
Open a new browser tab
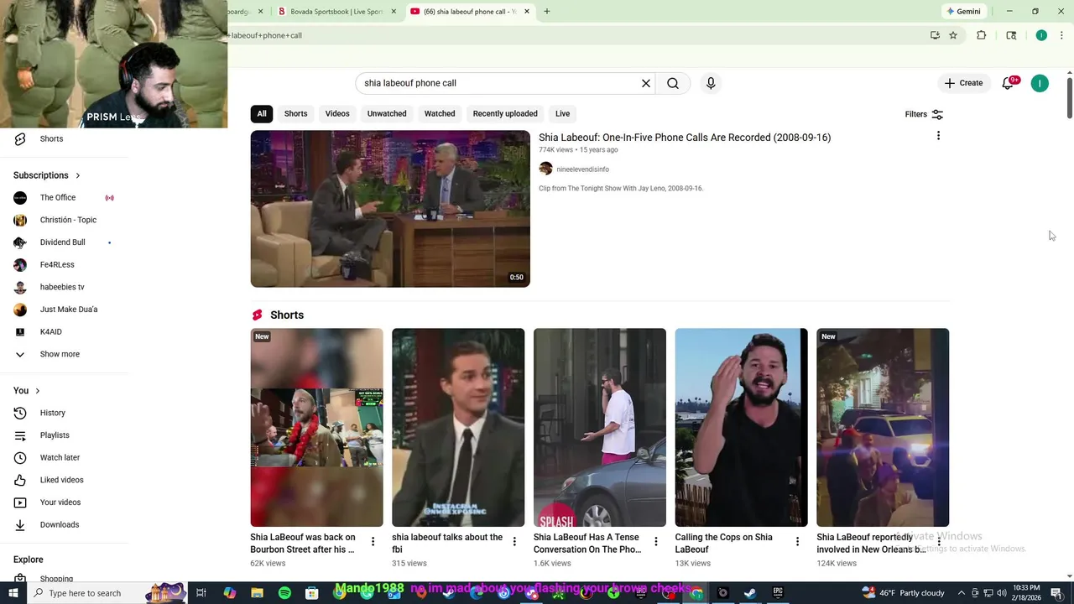547,12
